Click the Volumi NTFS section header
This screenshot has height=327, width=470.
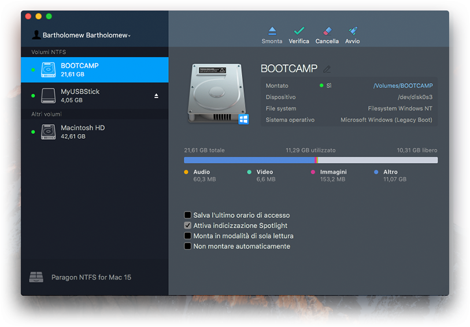pos(49,52)
